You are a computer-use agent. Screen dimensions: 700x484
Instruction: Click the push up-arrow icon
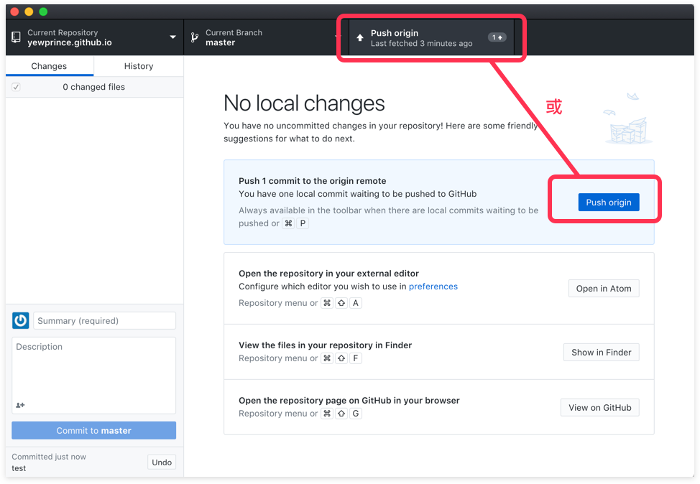coord(360,38)
